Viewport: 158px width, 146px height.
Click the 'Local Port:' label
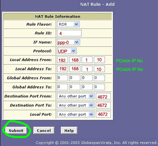(41, 114)
